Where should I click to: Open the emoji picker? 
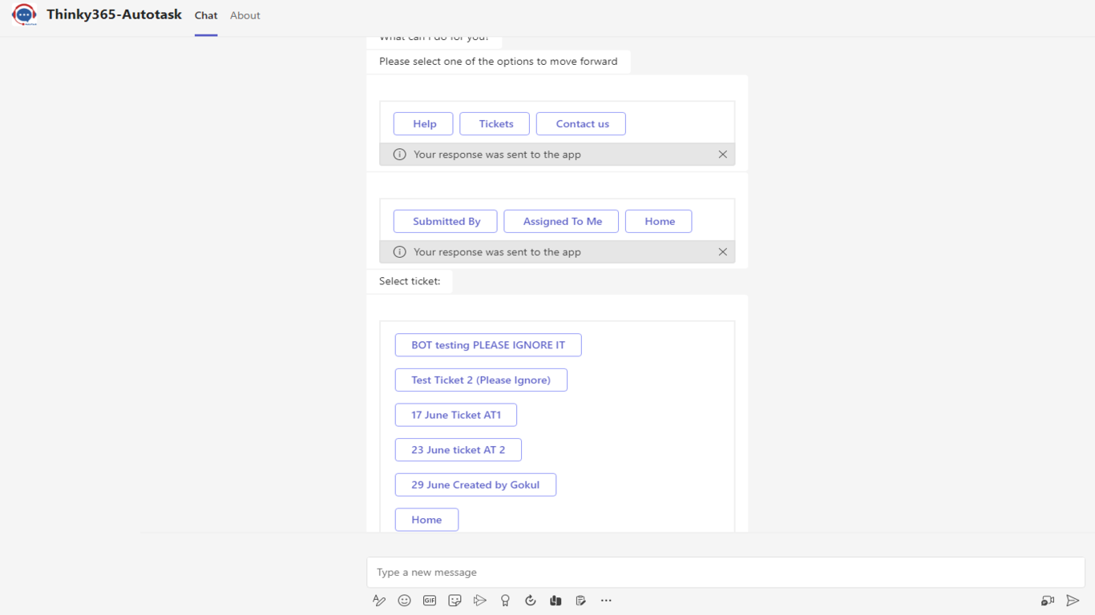[x=404, y=601]
